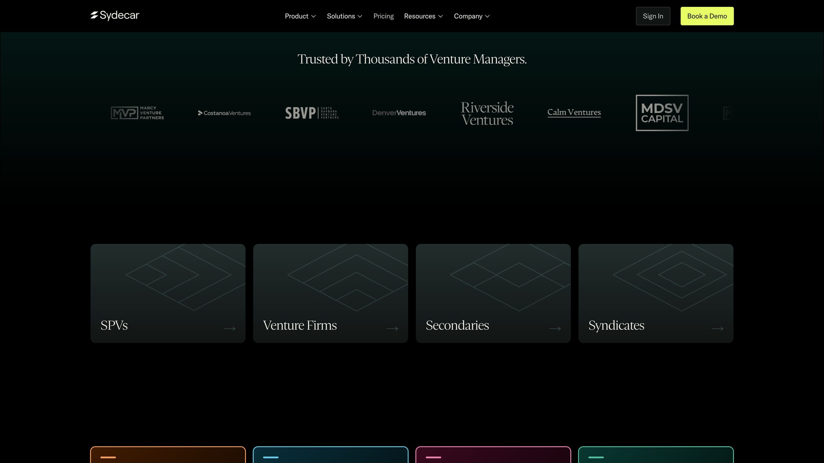Click the Calm Ventures logo
This screenshot has width=824, height=463.
(574, 112)
